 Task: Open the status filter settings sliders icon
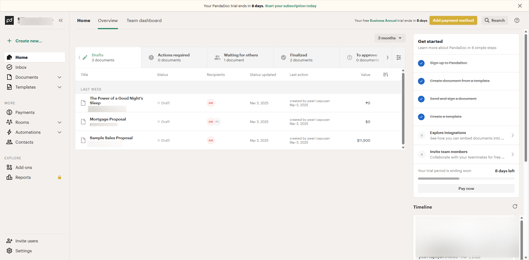tap(399, 58)
